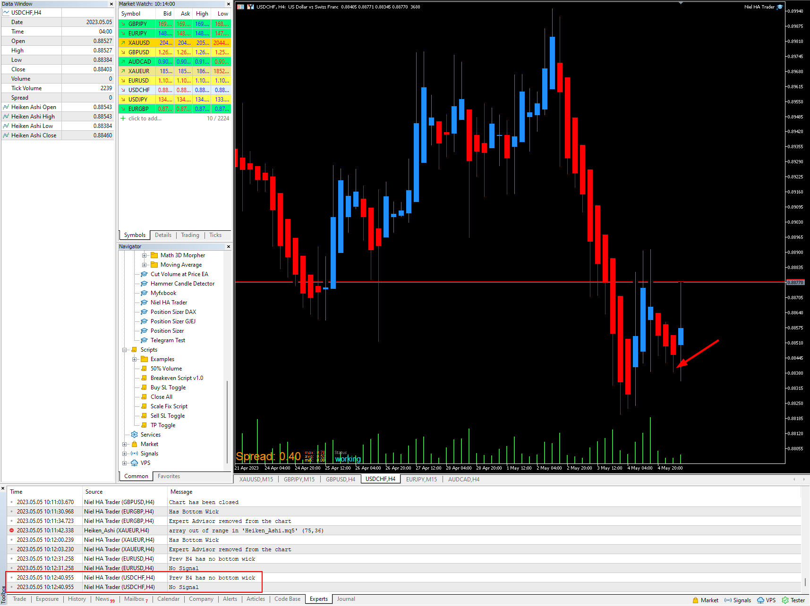
Task: Click the Position Sizer GJEJ expert
Action: (x=173, y=321)
